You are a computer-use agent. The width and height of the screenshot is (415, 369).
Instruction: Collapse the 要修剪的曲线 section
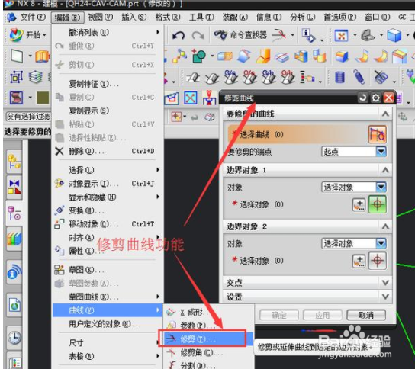[x=385, y=114]
